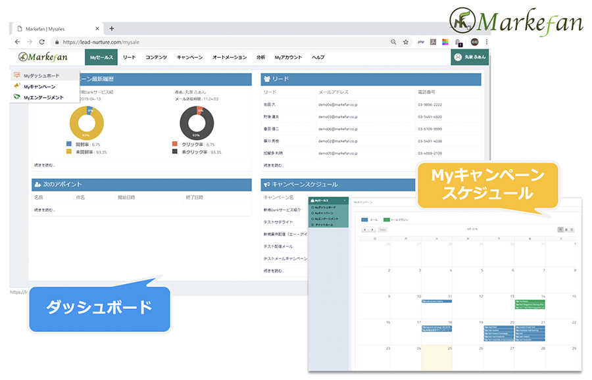Click campaign テストサテライト in schedule list

click(x=278, y=222)
